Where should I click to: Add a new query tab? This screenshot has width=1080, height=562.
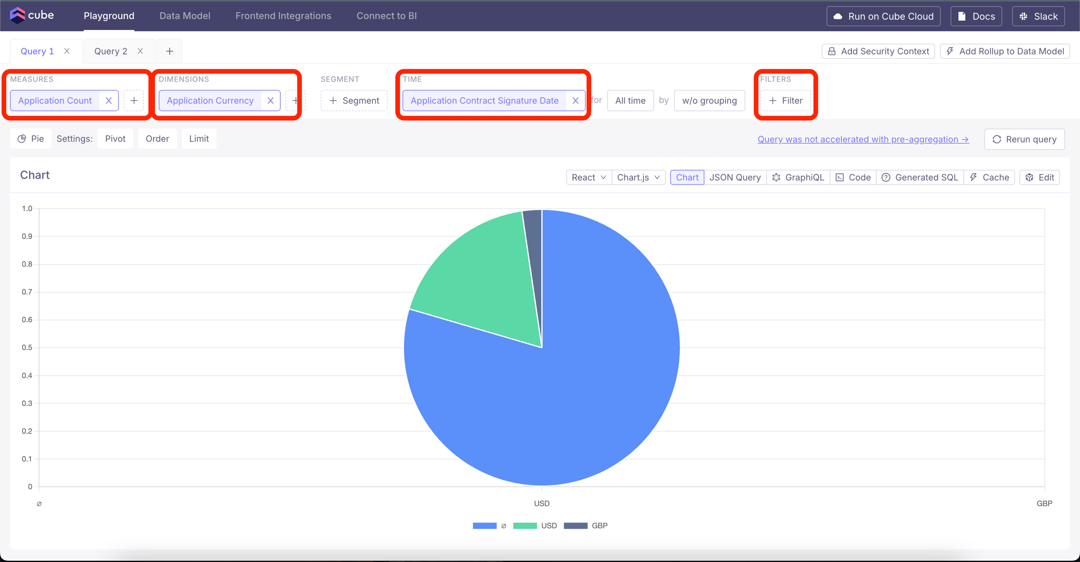point(170,51)
